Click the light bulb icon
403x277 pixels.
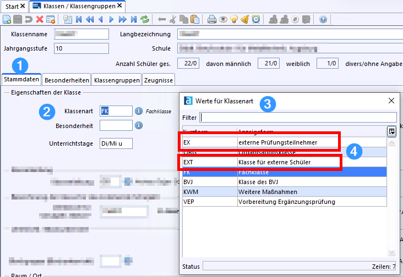[234, 20]
